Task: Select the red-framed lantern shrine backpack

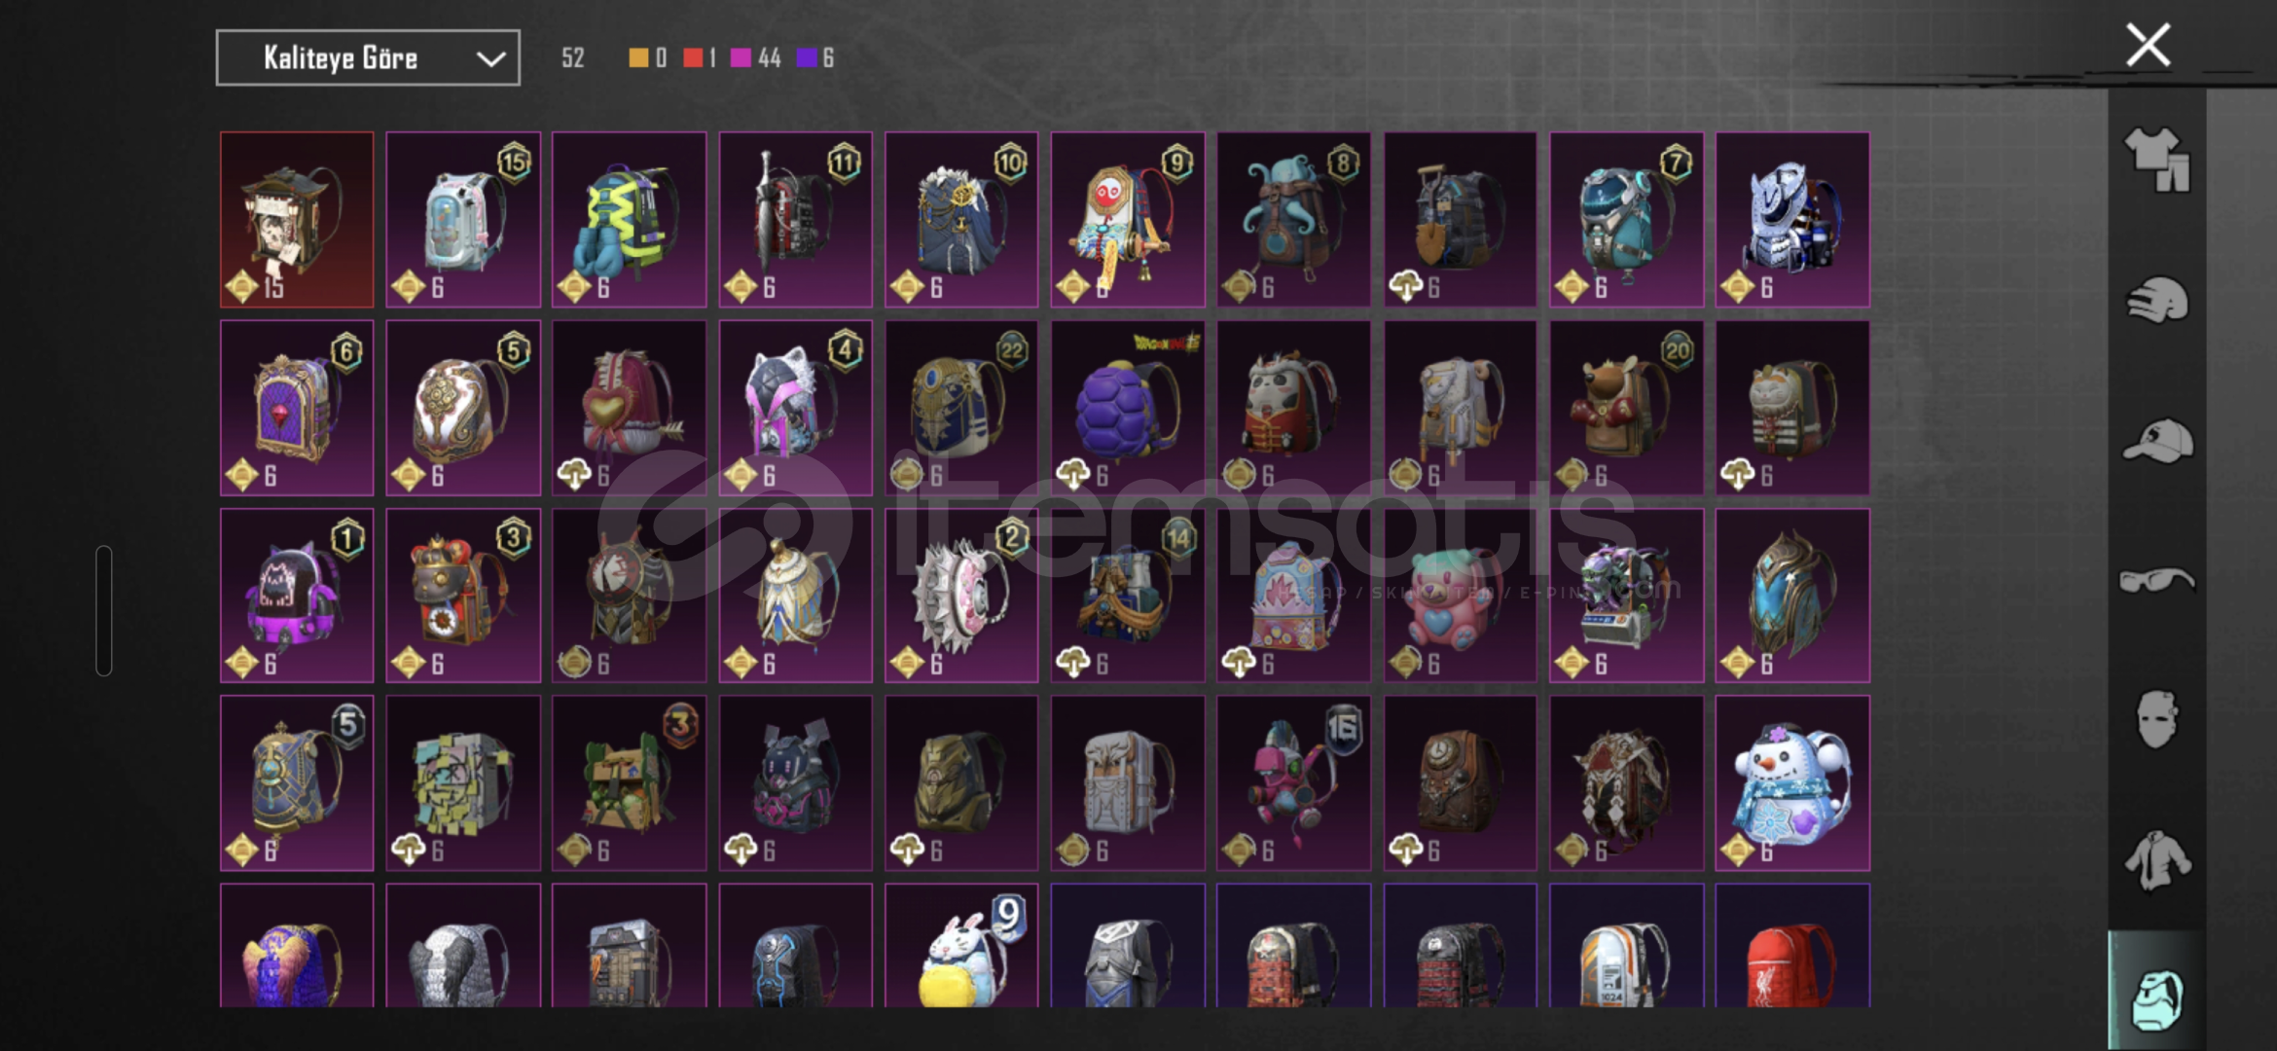Action: pyautogui.click(x=297, y=220)
